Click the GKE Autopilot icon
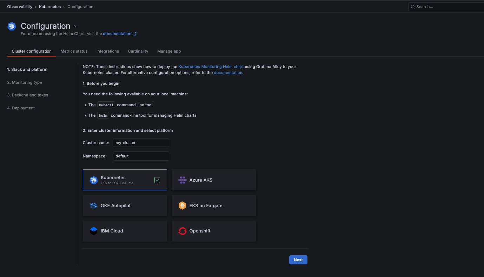This screenshot has height=277, width=484. pyautogui.click(x=93, y=206)
